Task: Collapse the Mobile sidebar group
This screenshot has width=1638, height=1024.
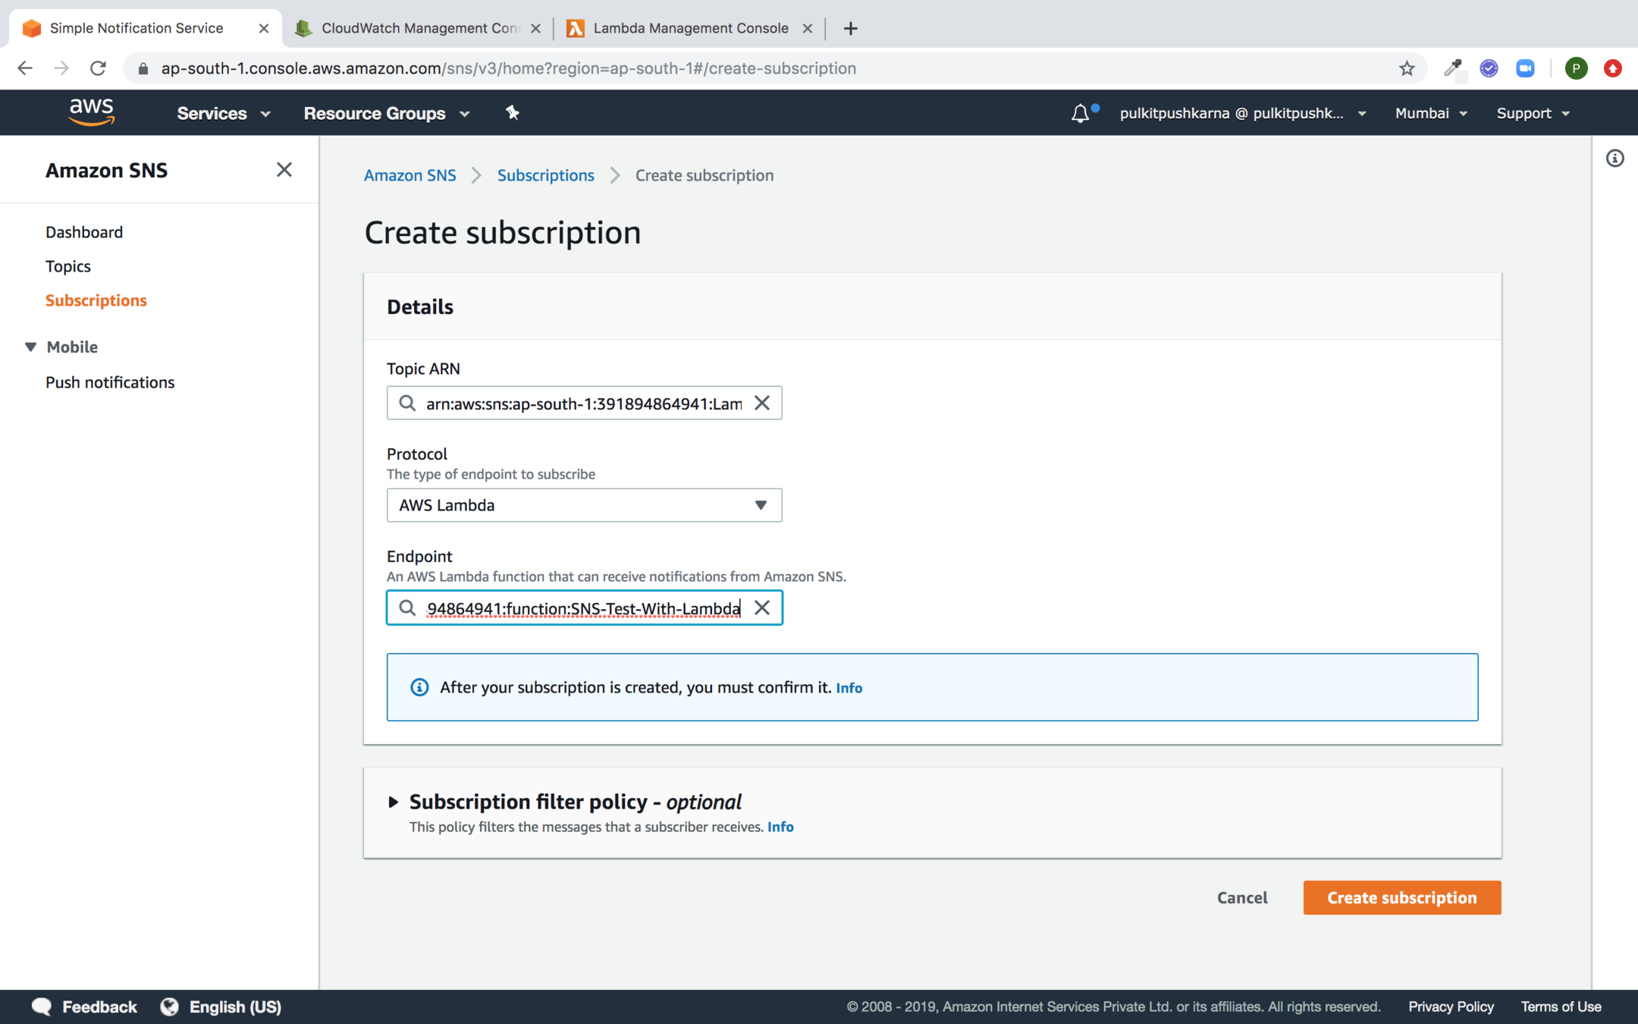Action: [x=30, y=347]
